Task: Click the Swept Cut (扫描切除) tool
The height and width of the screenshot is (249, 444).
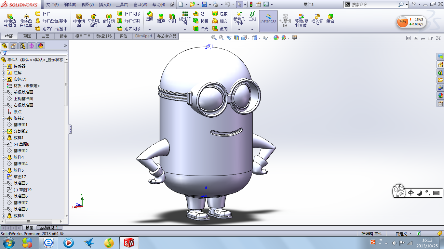Action: 128,14
